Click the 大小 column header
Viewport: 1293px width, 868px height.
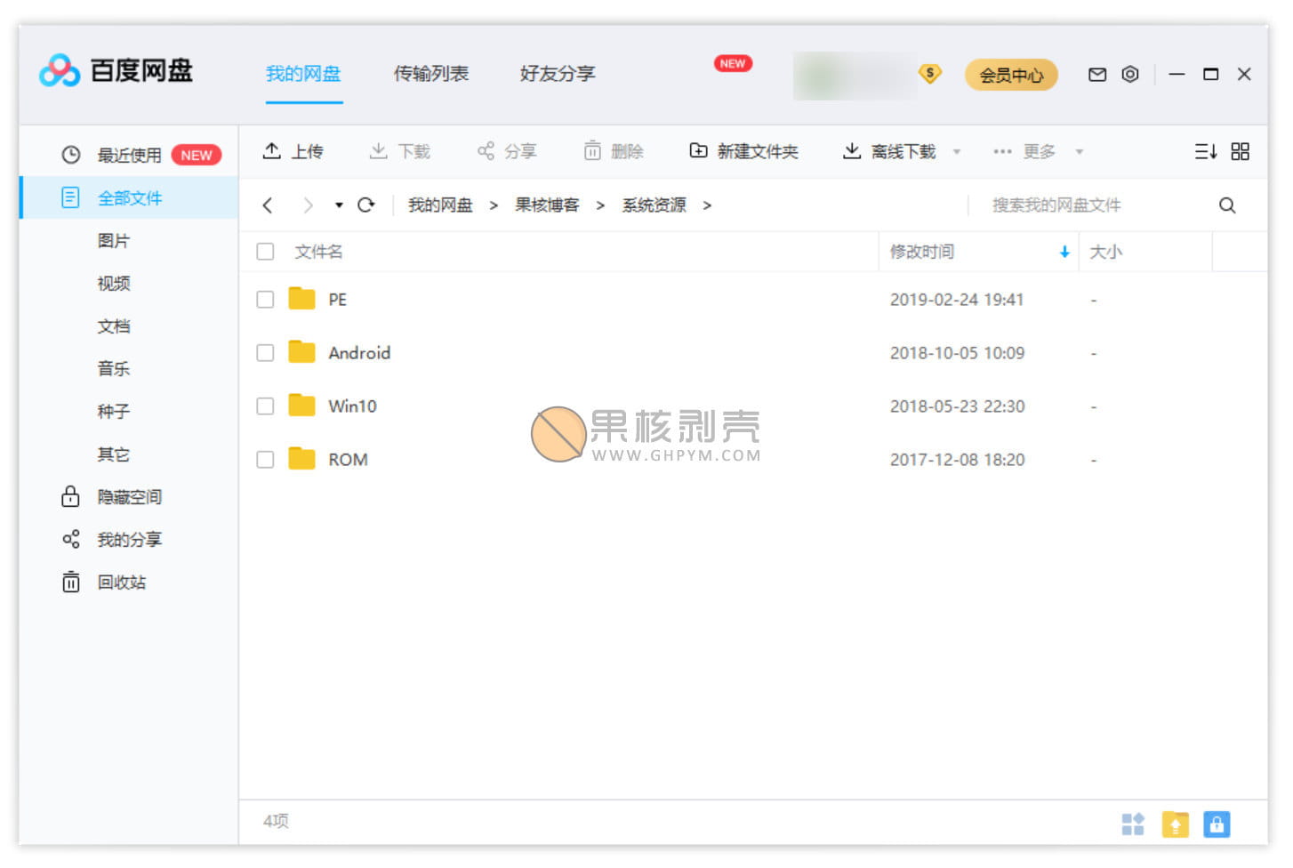coord(1105,252)
